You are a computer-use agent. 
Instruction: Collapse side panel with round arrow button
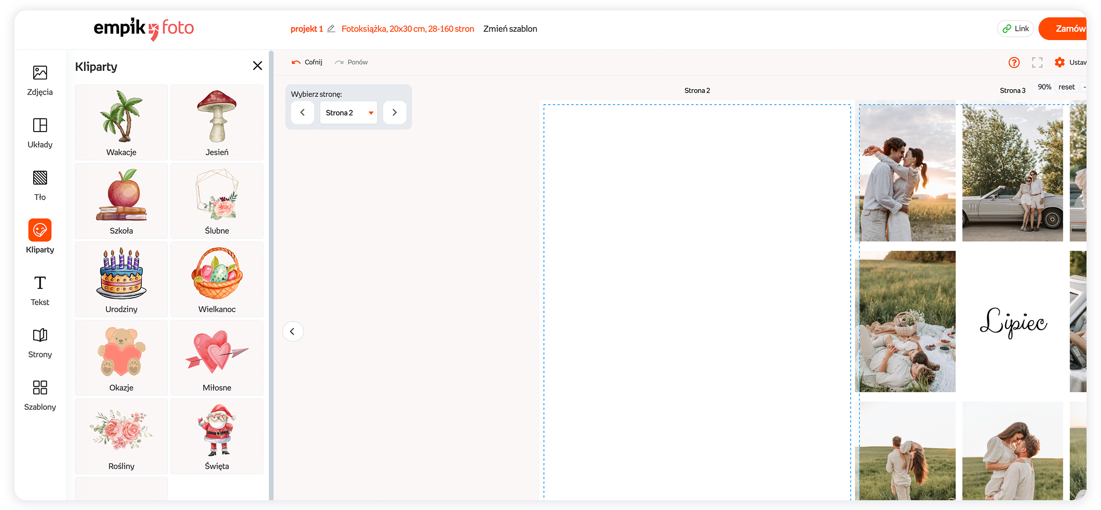point(293,332)
